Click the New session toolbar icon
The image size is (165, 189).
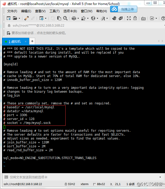9,18
